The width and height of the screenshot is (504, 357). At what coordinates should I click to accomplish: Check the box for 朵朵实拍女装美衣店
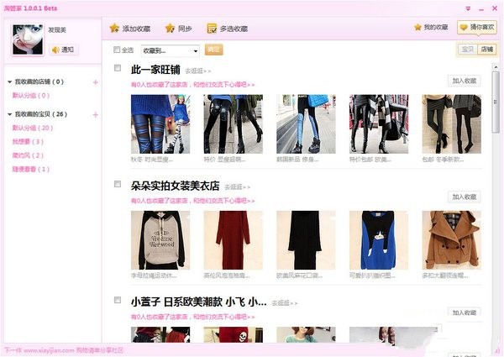click(118, 184)
